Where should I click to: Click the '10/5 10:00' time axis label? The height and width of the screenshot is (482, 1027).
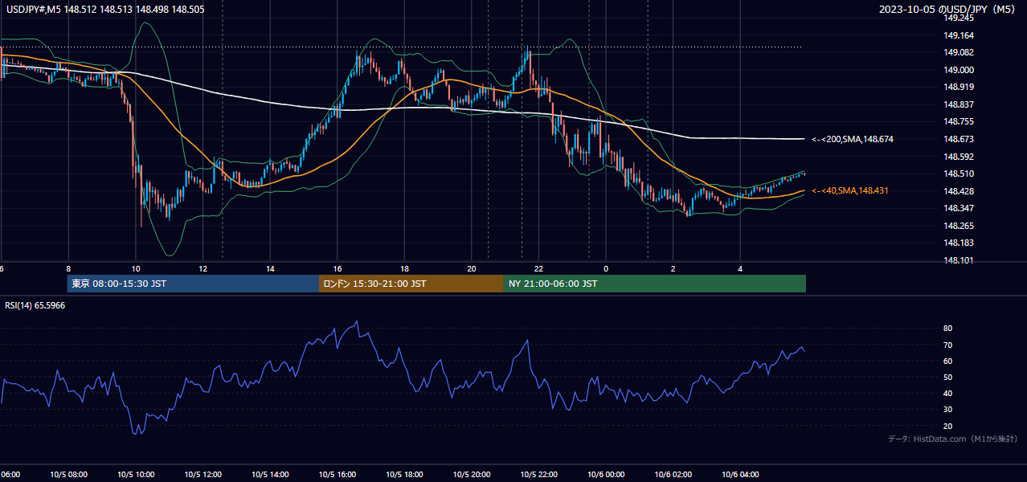(136, 475)
